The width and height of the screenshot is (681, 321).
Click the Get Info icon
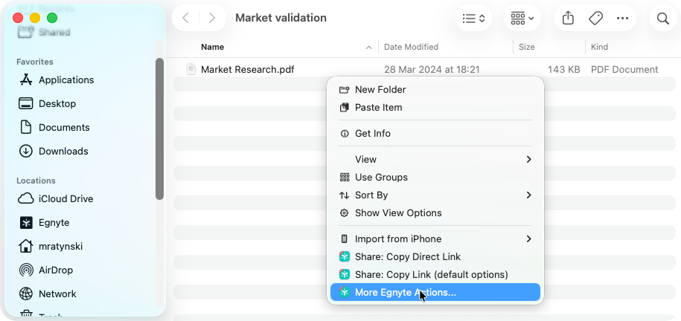point(345,134)
